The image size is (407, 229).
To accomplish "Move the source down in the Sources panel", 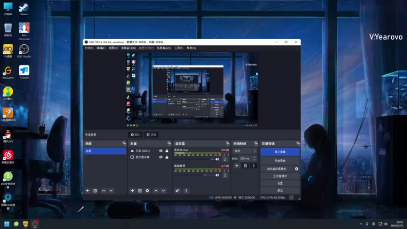I will [x=163, y=190].
